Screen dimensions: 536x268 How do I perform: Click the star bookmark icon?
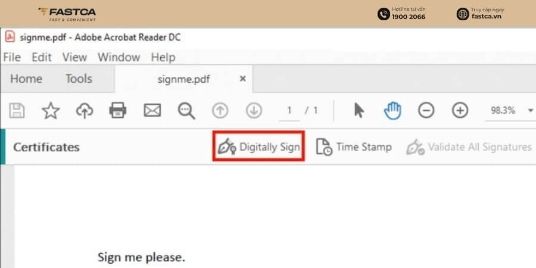[x=51, y=111]
